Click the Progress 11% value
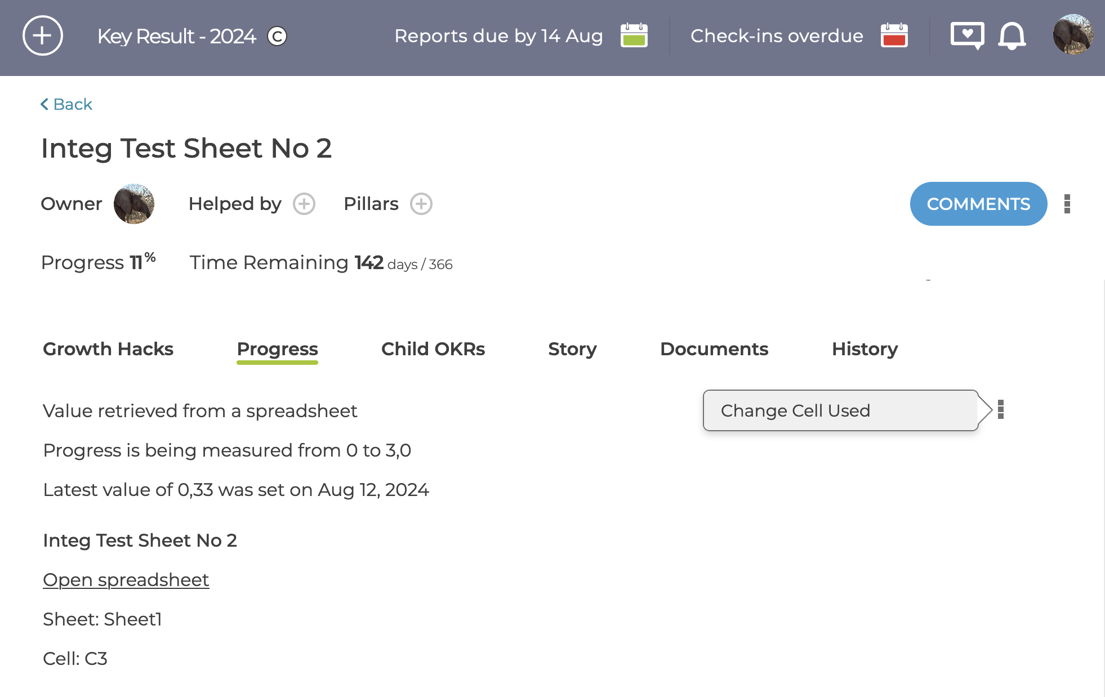Image resolution: width=1105 pixels, height=697 pixels. [x=99, y=262]
